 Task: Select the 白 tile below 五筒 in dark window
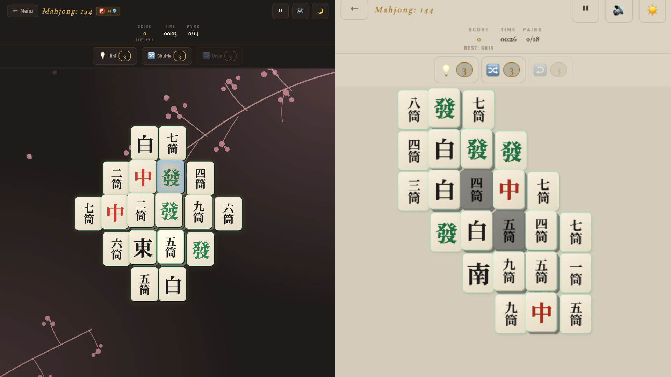coord(173,284)
